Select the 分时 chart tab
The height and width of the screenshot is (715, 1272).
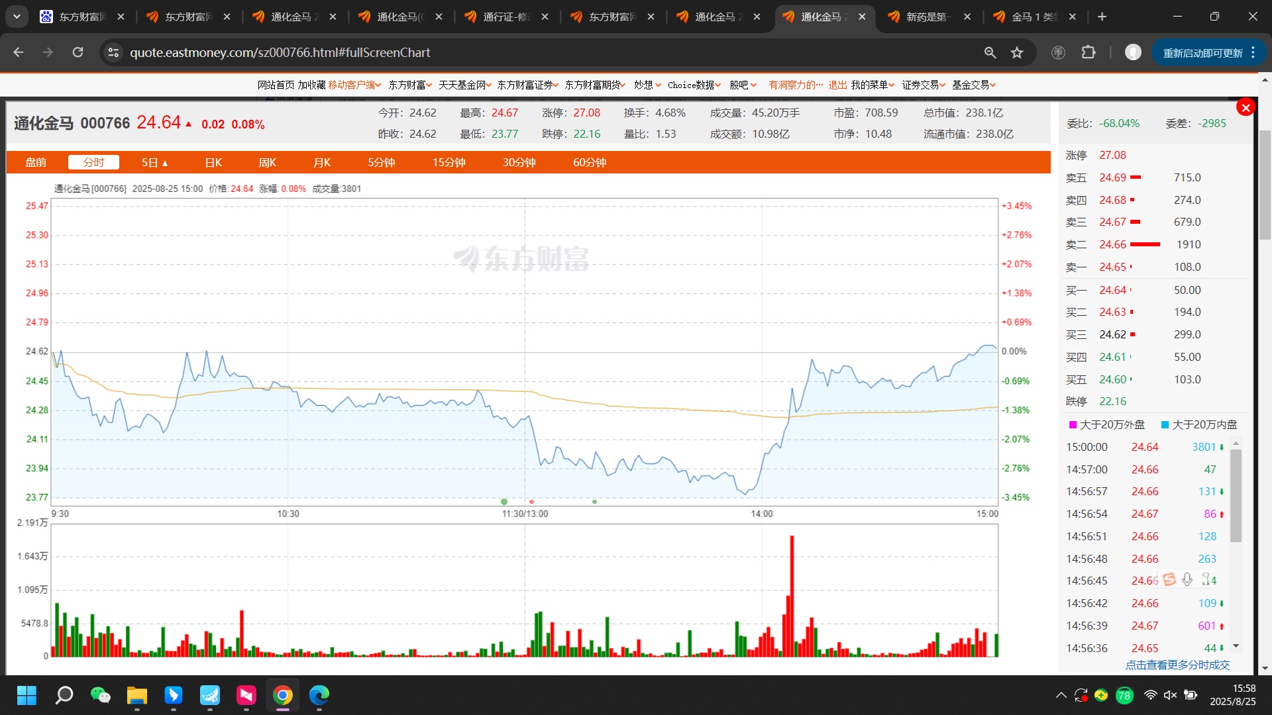[93, 162]
